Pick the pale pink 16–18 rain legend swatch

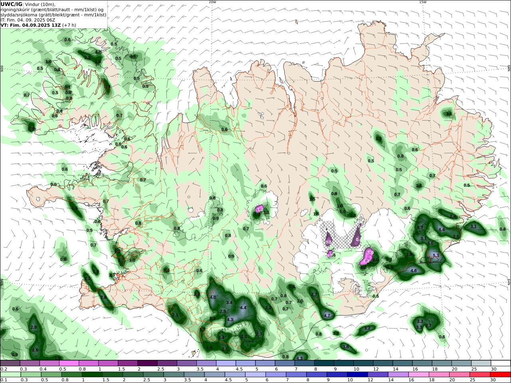click(418, 374)
